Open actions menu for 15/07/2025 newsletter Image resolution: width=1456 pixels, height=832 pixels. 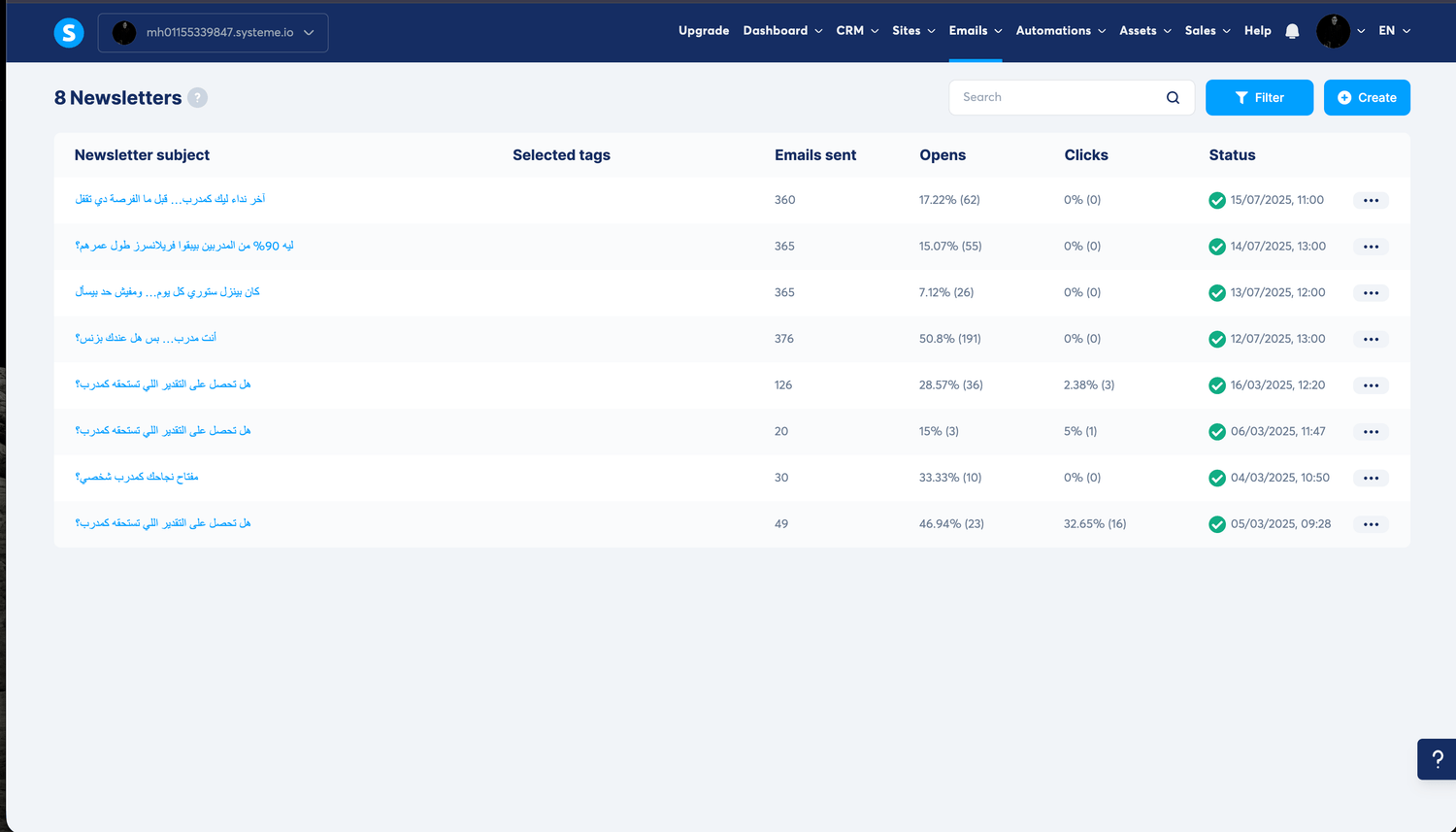click(x=1371, y=200)
